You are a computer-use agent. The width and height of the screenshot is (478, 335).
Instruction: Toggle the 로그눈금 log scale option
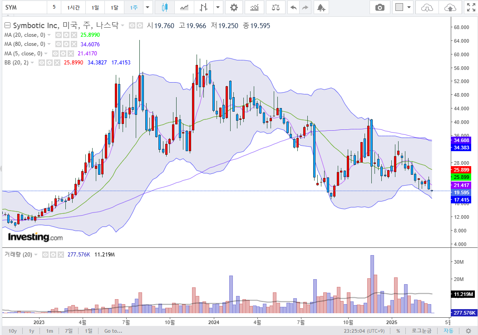coord(422,331)
